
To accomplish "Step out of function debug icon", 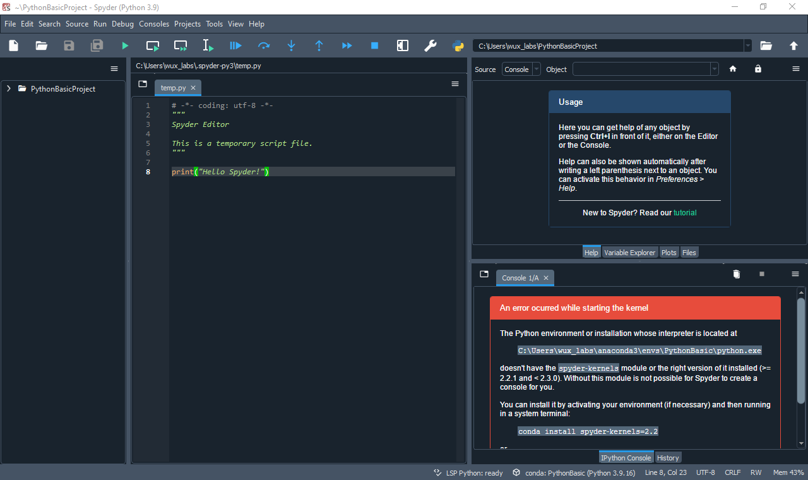I will (x=319, y=45).
